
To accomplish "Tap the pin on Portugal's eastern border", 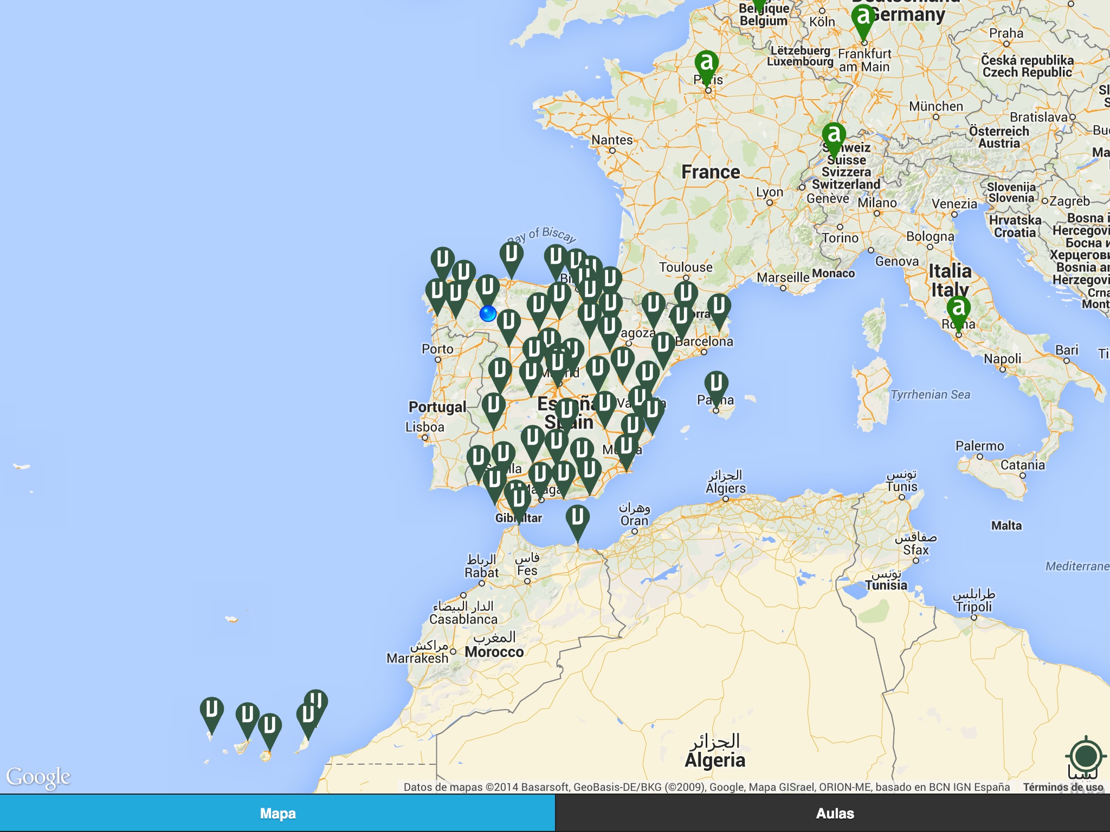I will click(x=493, y=406).
